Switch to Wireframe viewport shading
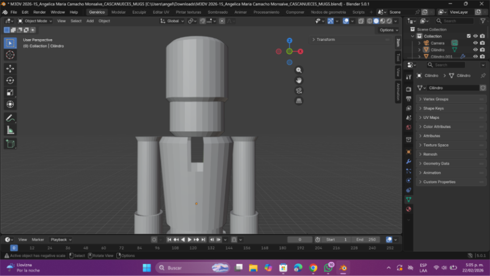490x276 pixels. pos(369,21)
